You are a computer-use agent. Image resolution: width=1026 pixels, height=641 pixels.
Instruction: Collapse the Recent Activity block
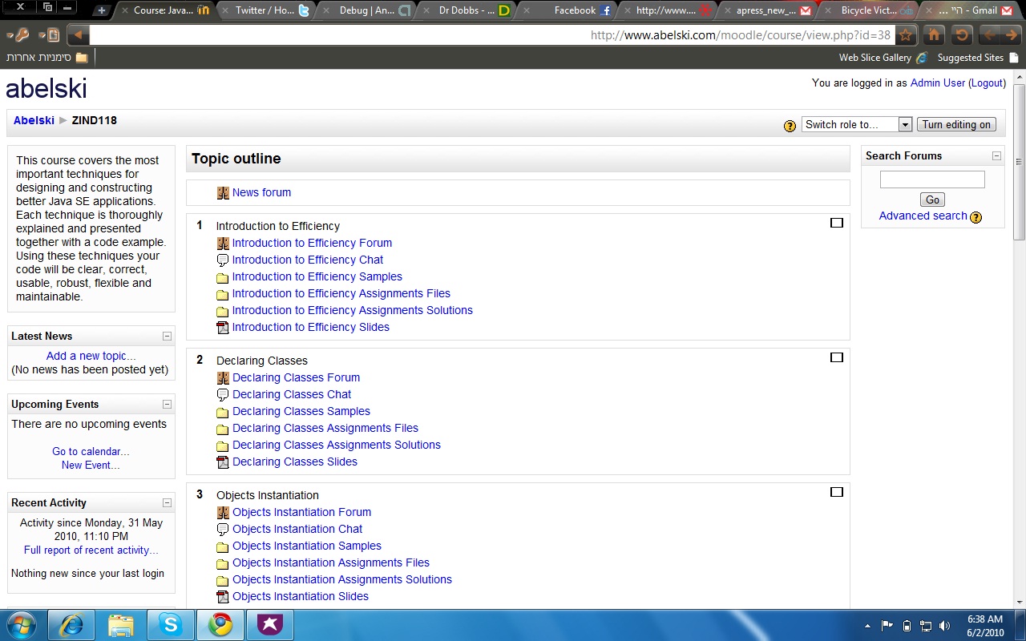(x=167, y=503)
